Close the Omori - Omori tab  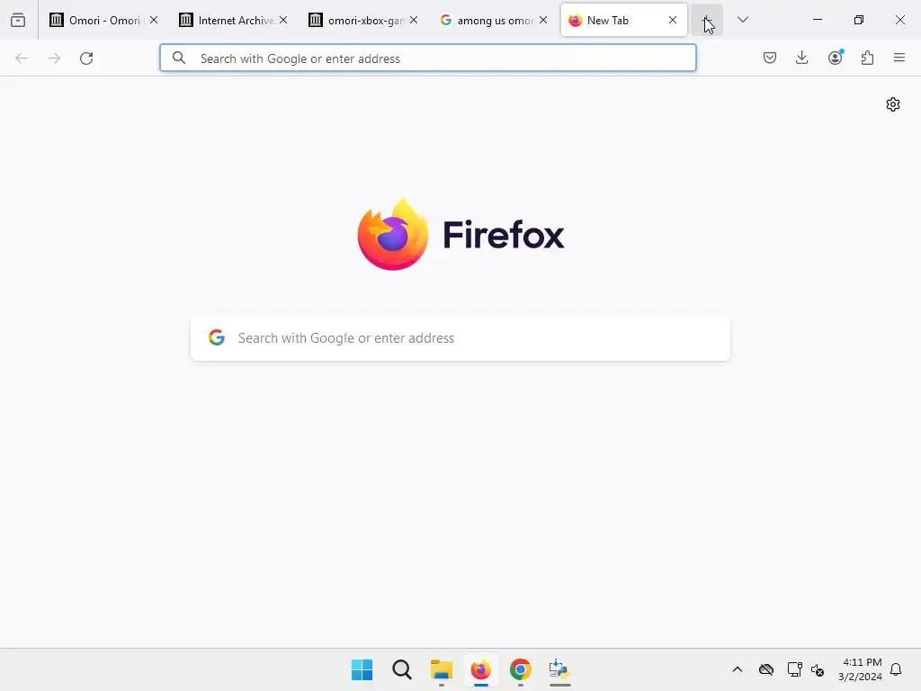click(x=153, y=20)
